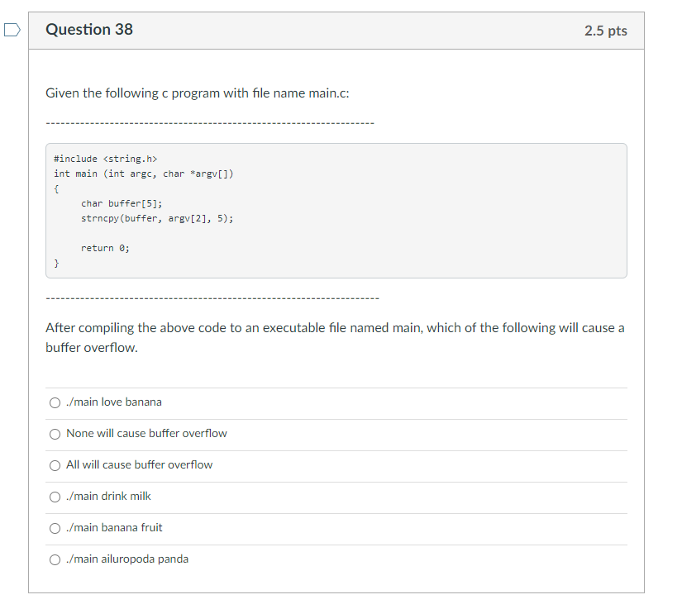Image resolution: width=682 pixels, height=609 pixels.
Task: Pick the './main drink milk' radio button
Action: coord(55,497)
